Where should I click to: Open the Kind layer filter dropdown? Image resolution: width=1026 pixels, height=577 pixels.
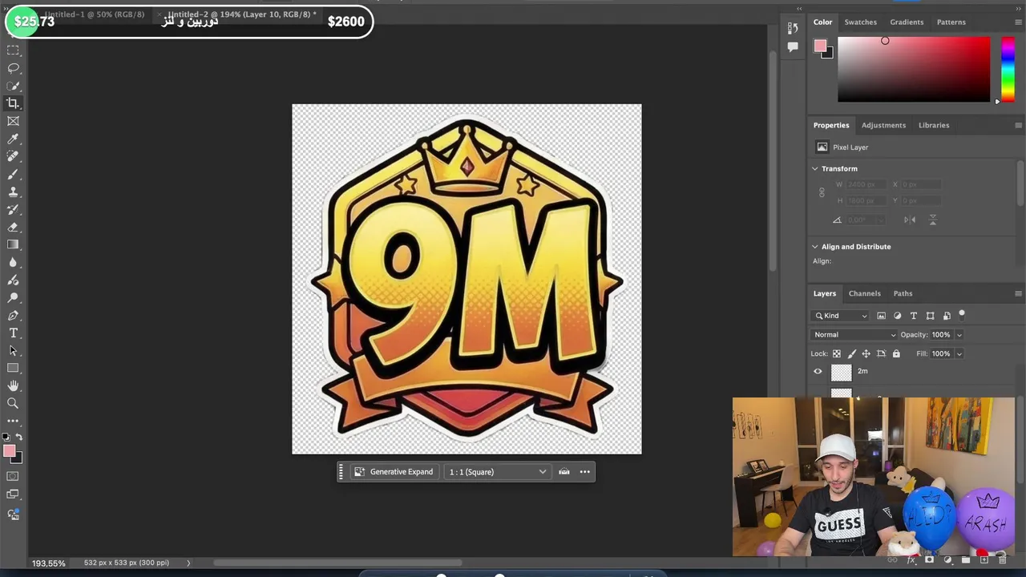click(x=842, y=316)
